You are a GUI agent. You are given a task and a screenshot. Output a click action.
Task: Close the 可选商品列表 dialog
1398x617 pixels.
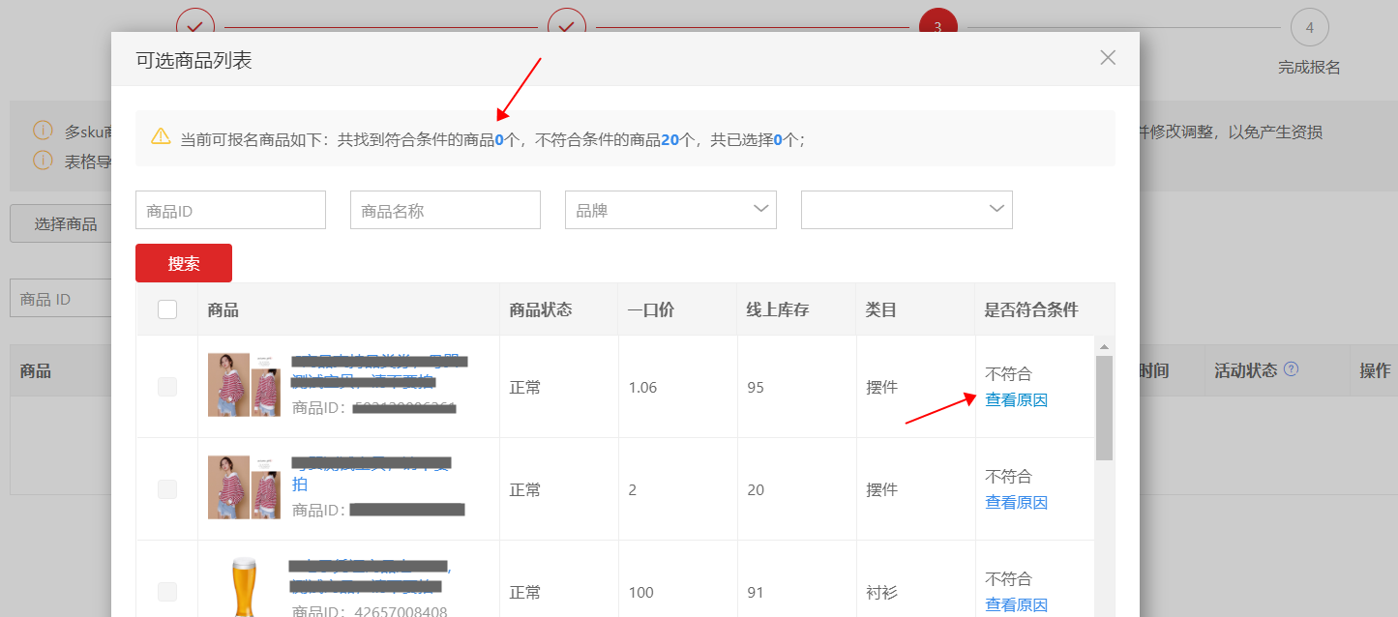coord(1108,58)
